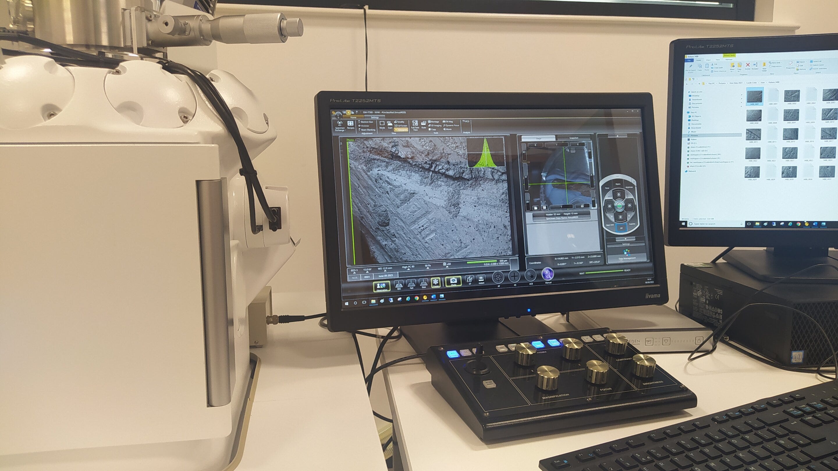Open View tab in File Explorer
This screenshot has width=838, height=471.
click(x=718, y=60)
